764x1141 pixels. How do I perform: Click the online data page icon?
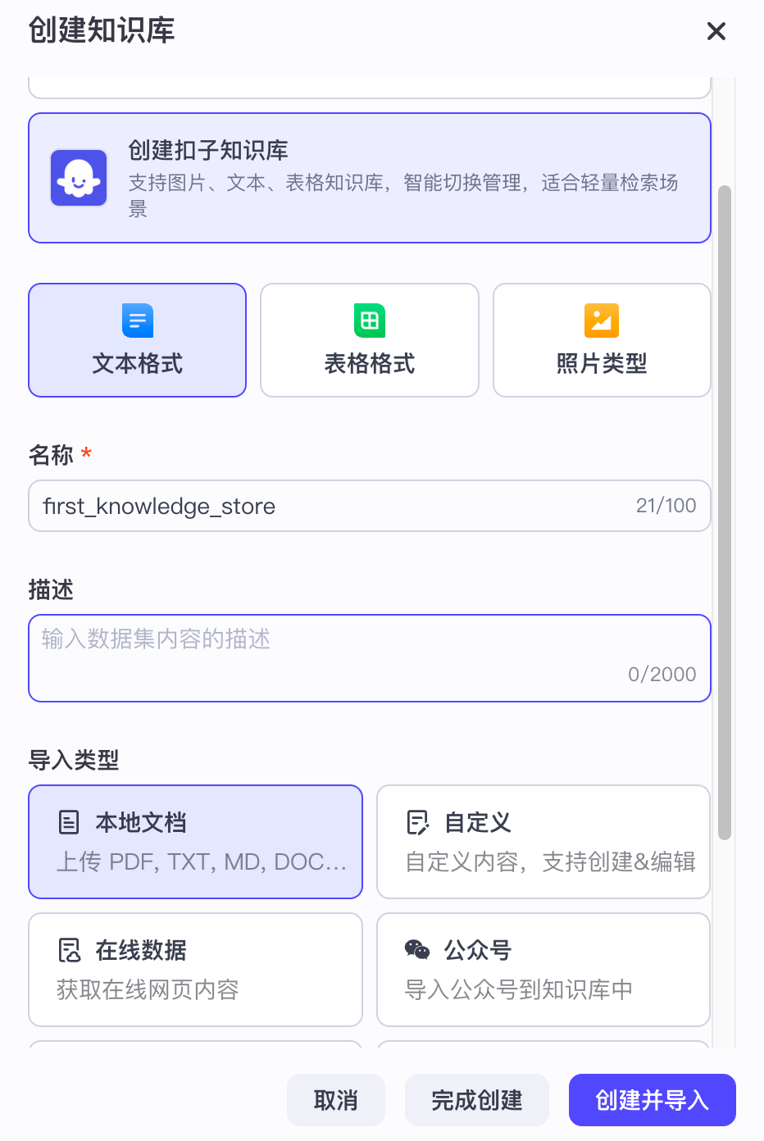click(x=70, y=950)
